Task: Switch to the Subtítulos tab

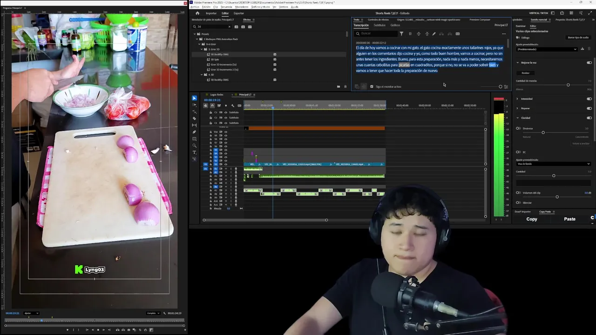Action: (x=379, y=25)
